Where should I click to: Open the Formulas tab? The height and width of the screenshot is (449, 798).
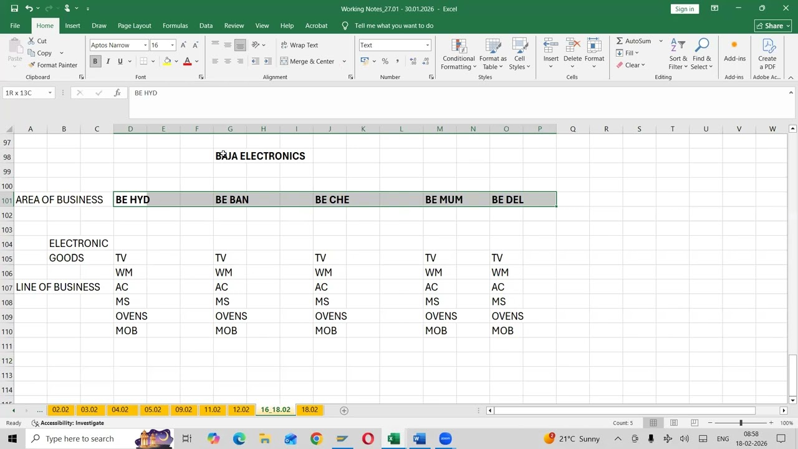[175, 26]
